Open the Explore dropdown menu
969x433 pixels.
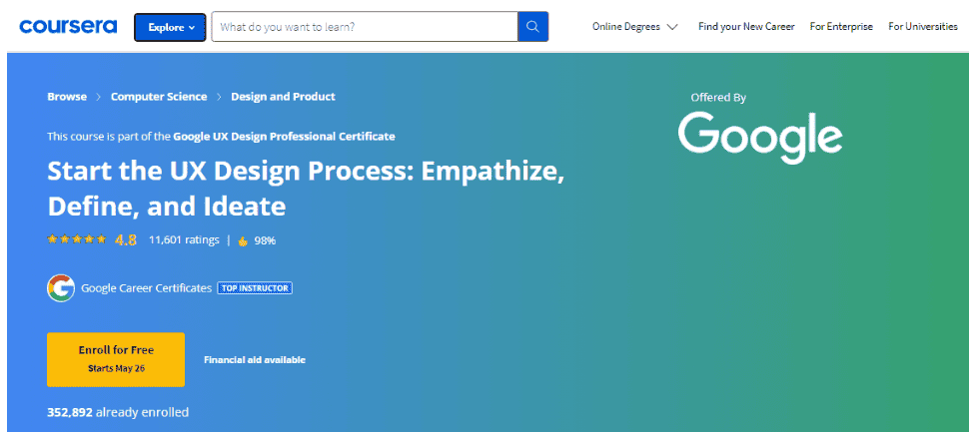click(170, 27)
